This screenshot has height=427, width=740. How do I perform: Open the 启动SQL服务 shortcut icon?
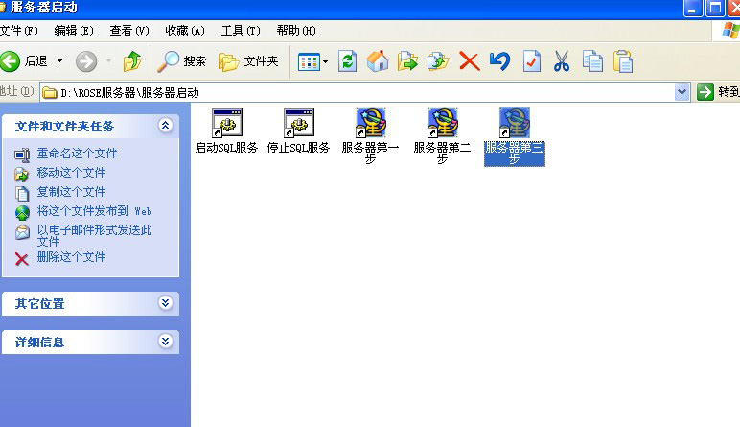(226, 124)
